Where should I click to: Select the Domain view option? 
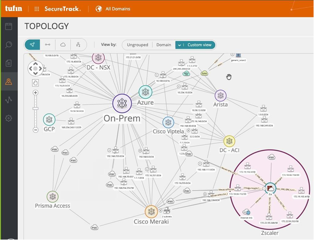pyautogui.click(x=163, y=45)
